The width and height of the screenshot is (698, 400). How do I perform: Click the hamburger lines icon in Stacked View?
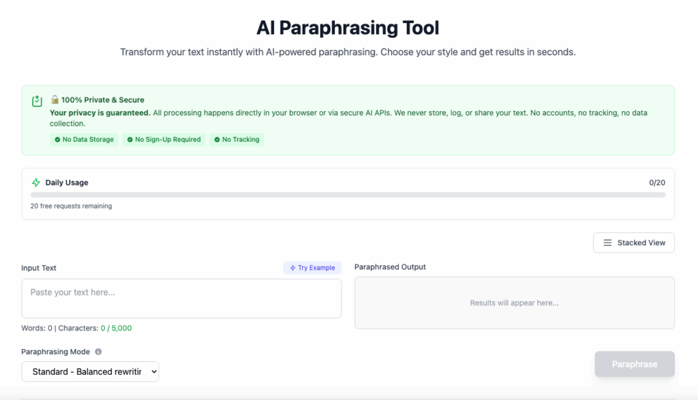[607, 243]
